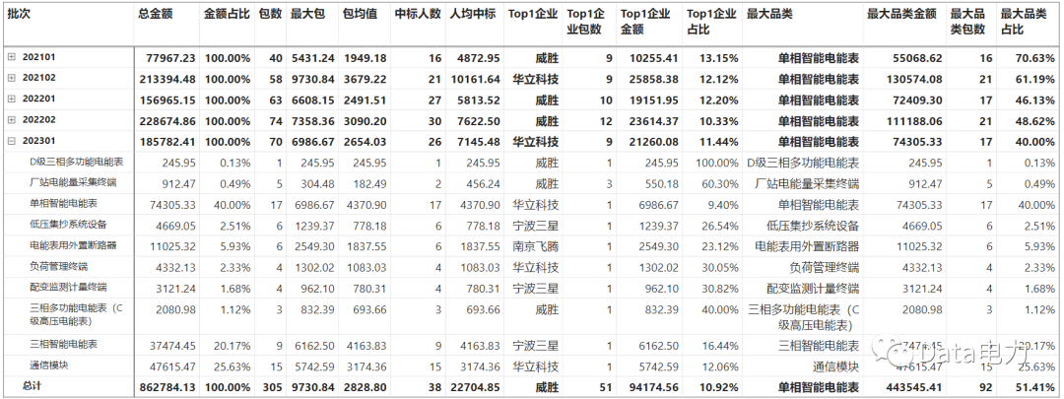Expand the 202202 batch row

coord(11,120)
